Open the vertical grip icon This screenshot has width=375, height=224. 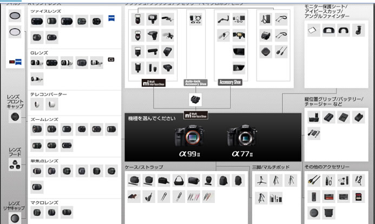click(313, 117)
